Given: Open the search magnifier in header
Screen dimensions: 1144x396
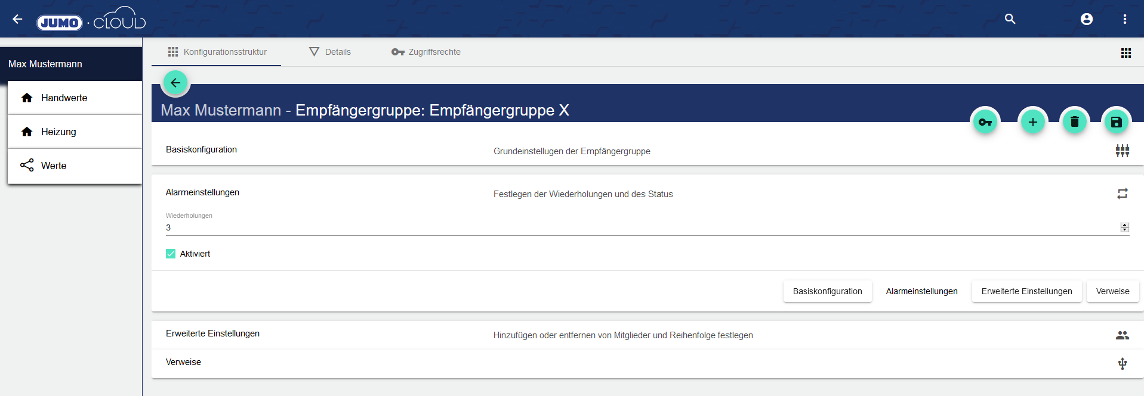Looking at the screenshot, I should 1010,19.
